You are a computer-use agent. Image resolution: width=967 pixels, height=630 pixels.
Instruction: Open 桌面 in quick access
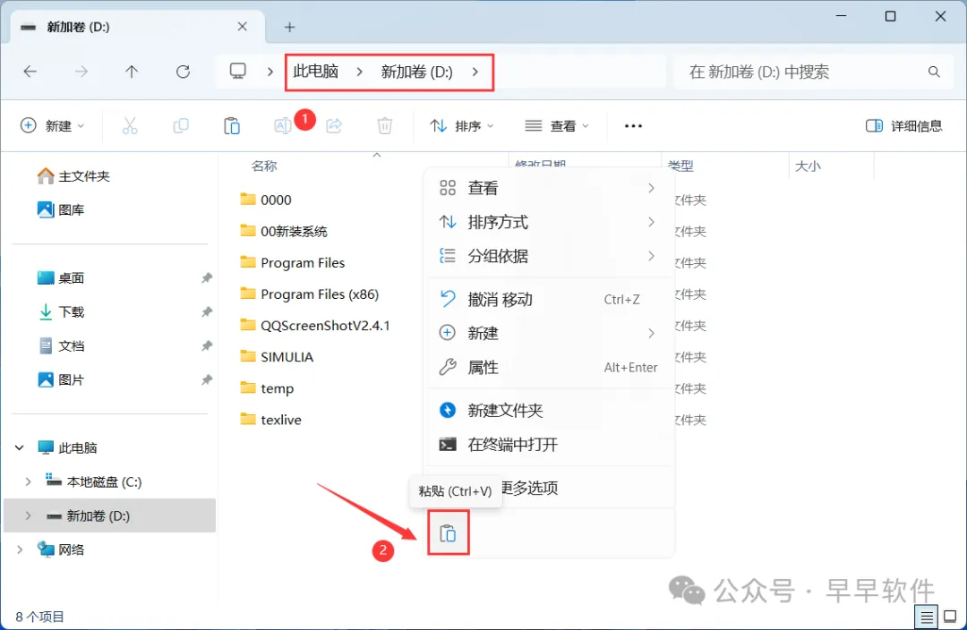pyautogui.click(x=61, y=278)
